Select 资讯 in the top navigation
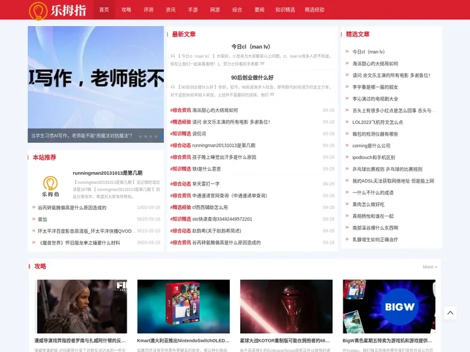 170,10
